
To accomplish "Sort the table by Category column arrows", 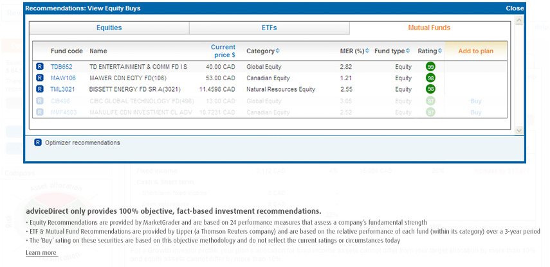I will [278, 51].
